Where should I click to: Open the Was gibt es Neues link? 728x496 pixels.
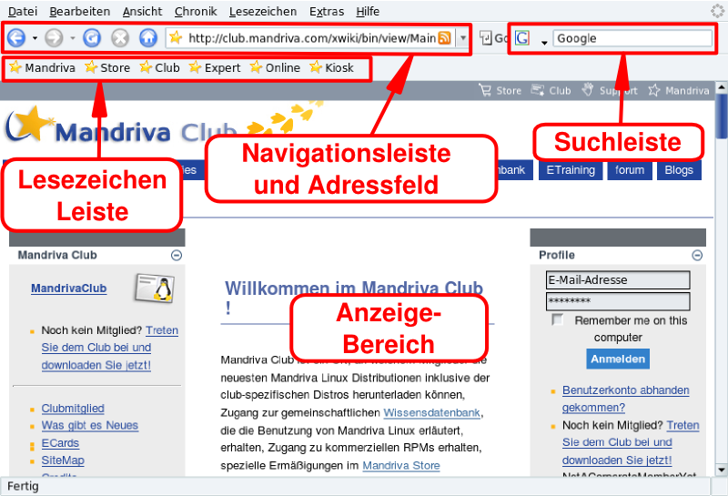[89, 425]
